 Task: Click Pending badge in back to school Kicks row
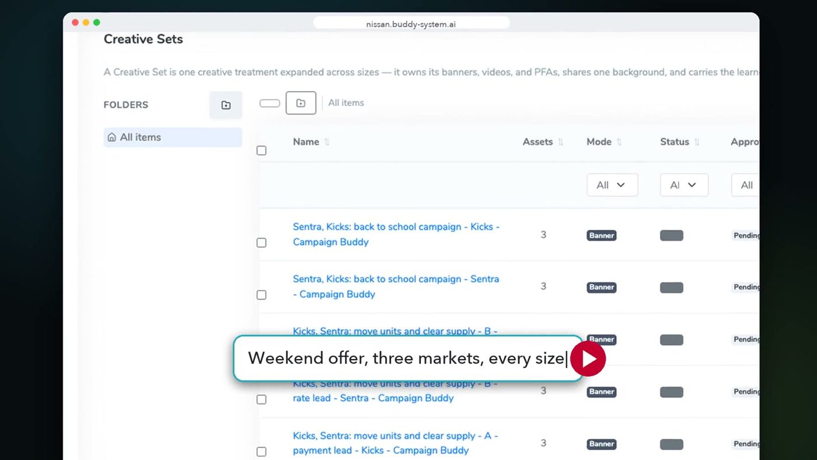tap(746, 235)
